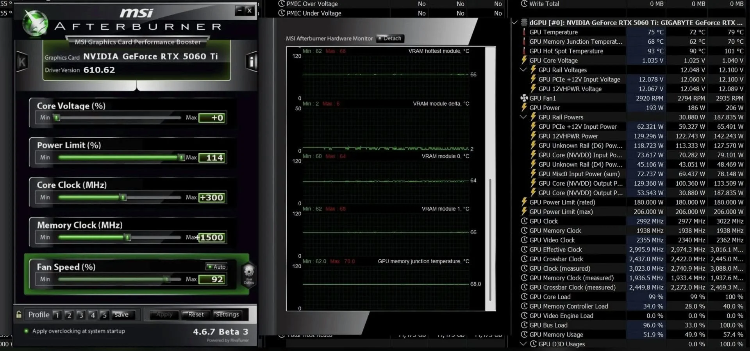
Task: Click the GPU Video Clock circular icon
Action: pyautogui.click(x=524, y=240)
